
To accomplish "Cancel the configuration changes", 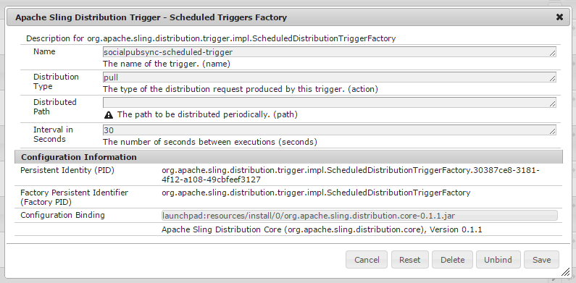I will [x=366, y=260].
